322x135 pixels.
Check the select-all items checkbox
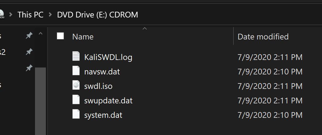(60, 36)
